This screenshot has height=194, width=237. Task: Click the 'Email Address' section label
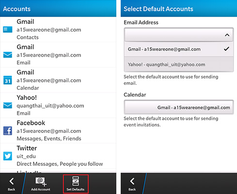pos(141,22)
